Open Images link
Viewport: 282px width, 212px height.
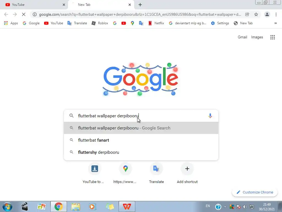click(257, 37)
